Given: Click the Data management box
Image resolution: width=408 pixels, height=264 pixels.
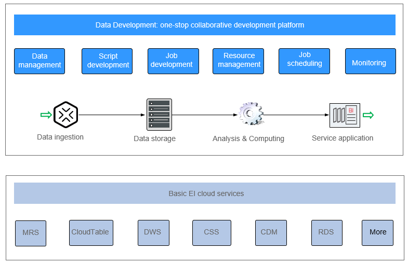Looking at the screenshot, I should tap(40, 61).
